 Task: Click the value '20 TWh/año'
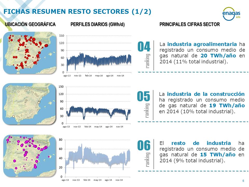218,56
